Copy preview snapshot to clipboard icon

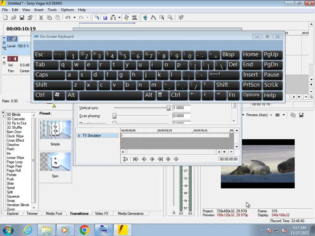coord(293,115)
